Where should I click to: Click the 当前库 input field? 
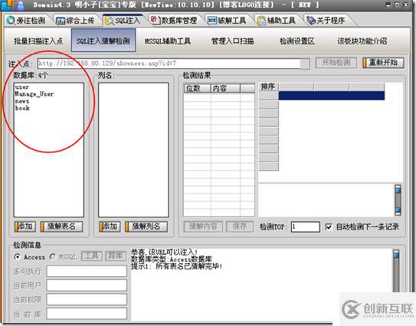(x=87, y=314)
